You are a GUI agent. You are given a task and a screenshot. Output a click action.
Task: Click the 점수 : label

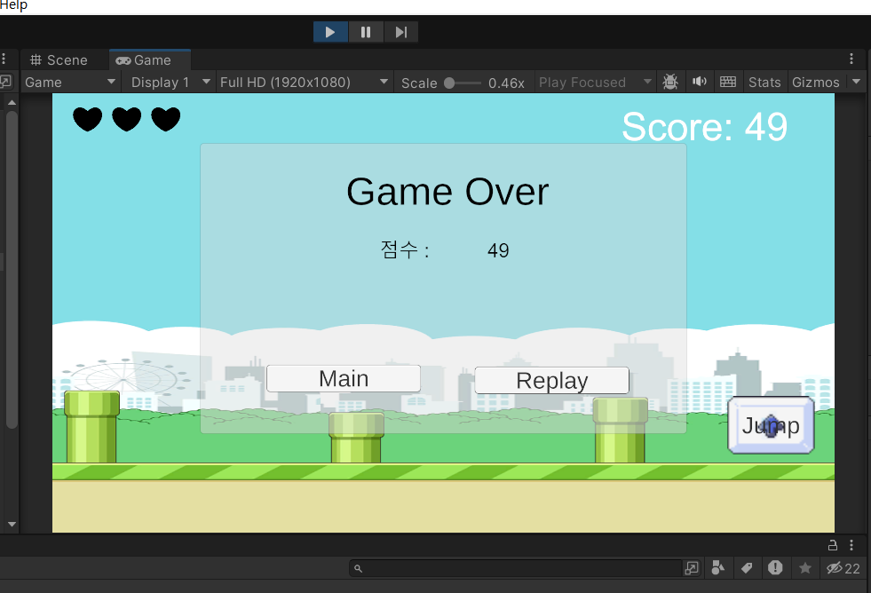coord(405,249)
